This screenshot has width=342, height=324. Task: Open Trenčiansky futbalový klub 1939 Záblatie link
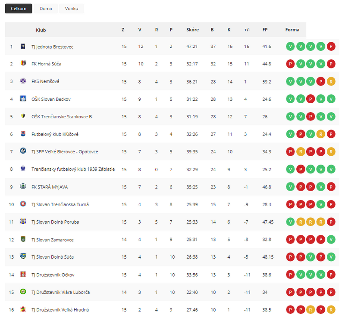[x=73, y=169]
